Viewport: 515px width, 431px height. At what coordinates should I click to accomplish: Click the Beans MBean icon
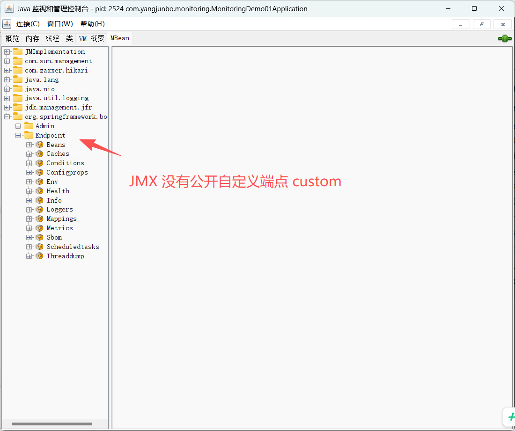point(39,145)
